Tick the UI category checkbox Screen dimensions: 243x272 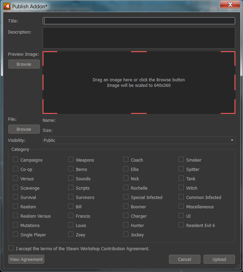[x=181, y=216]
